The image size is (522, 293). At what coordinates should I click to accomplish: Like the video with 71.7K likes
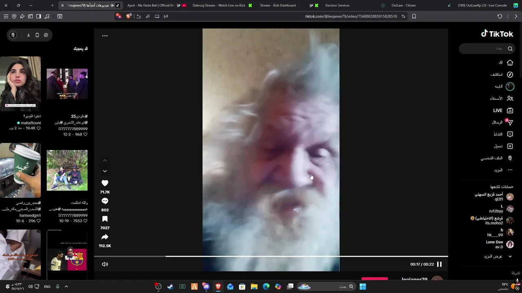coord(105,183)
